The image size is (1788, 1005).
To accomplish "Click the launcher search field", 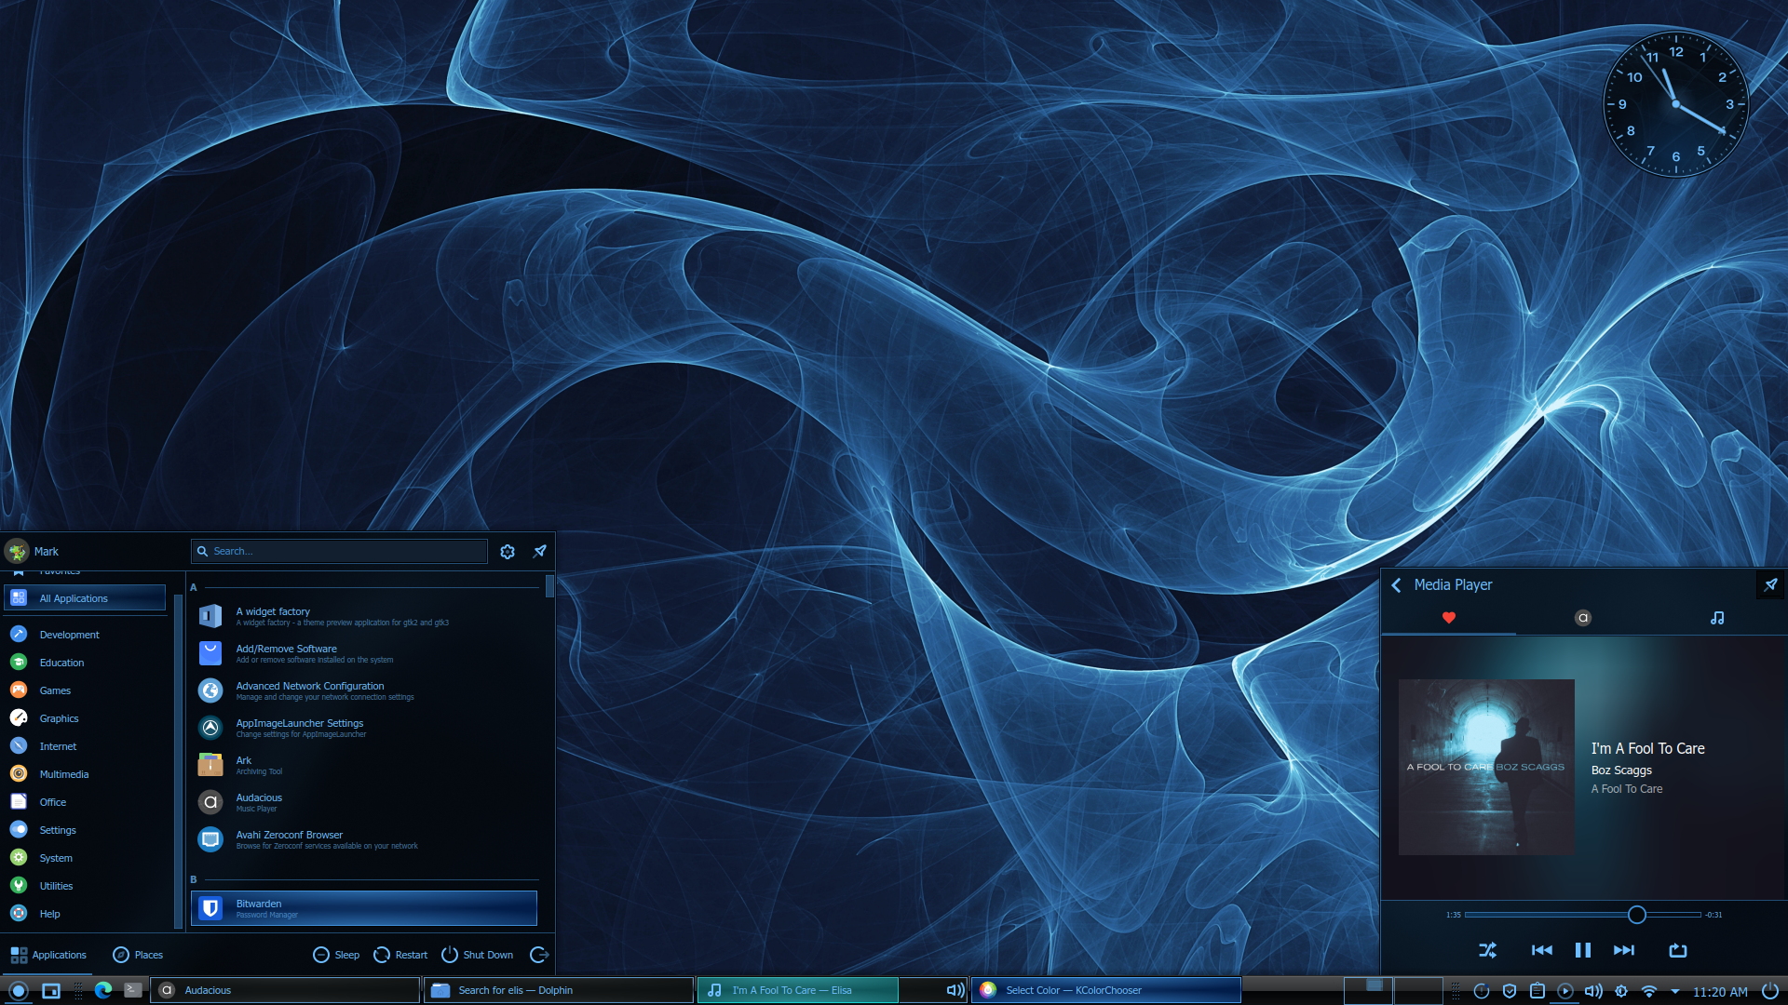I will 339,551.
